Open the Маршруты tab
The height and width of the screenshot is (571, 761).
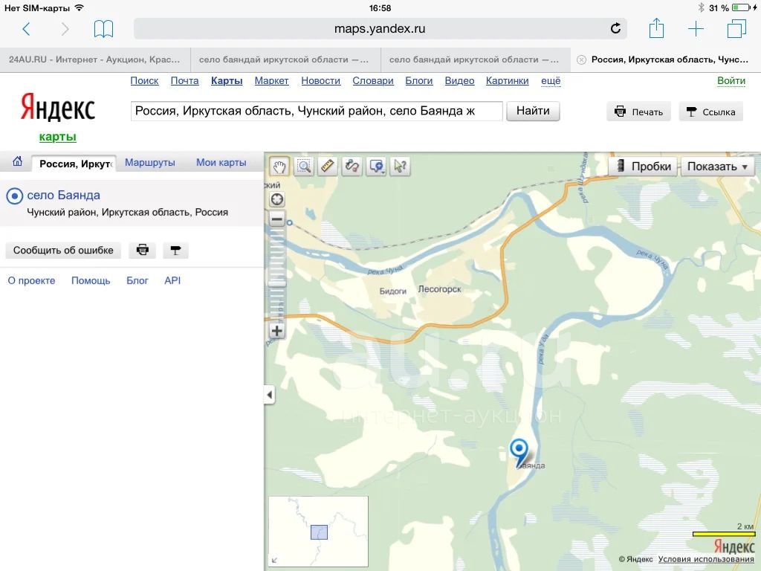(150, 162)
